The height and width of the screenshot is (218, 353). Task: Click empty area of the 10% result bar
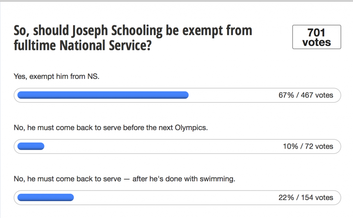point(162,146)
